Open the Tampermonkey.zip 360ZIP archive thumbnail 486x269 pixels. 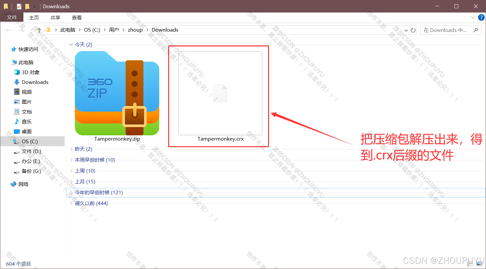point(117,93)
